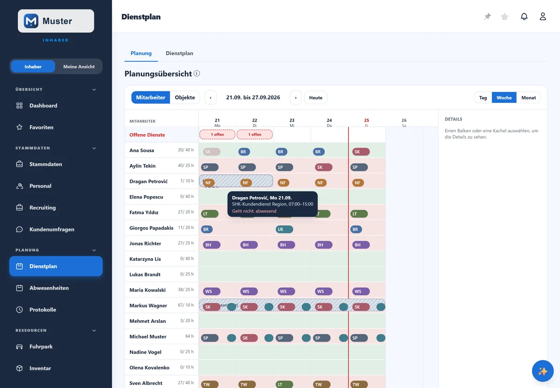Go to the next week arrow
Screen dimensions: 560x388
point(295,98)
